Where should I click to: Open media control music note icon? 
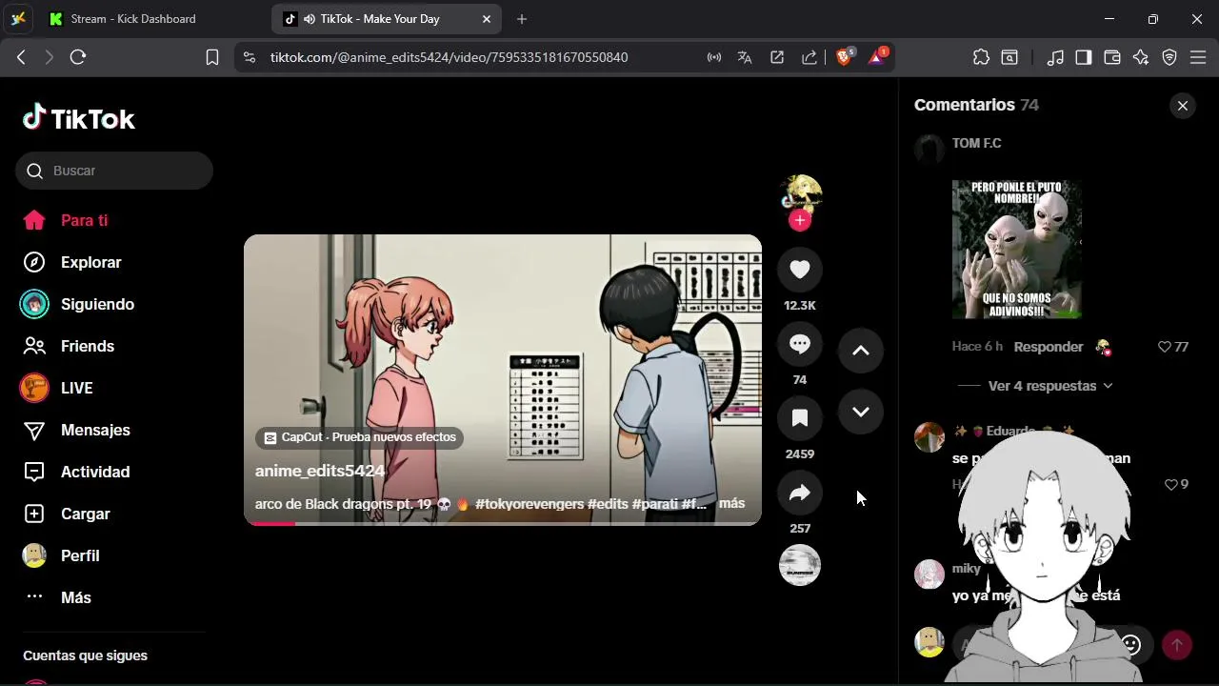tap(1054, 57)
